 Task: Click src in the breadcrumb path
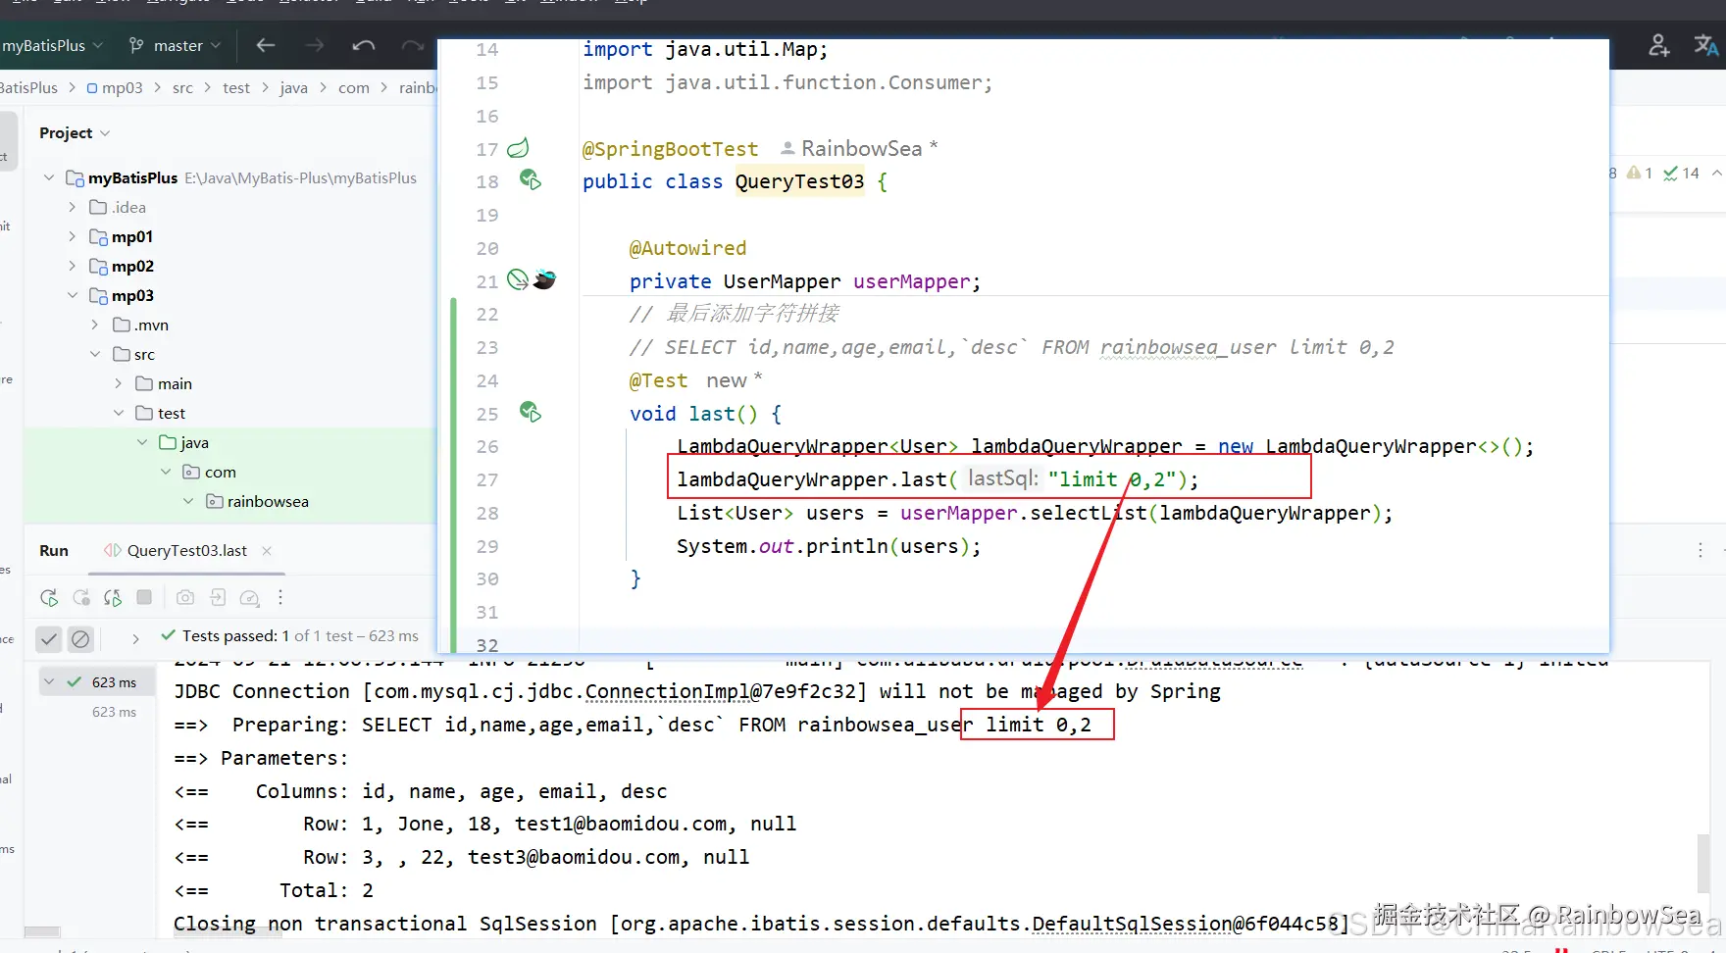coord(182,87)
